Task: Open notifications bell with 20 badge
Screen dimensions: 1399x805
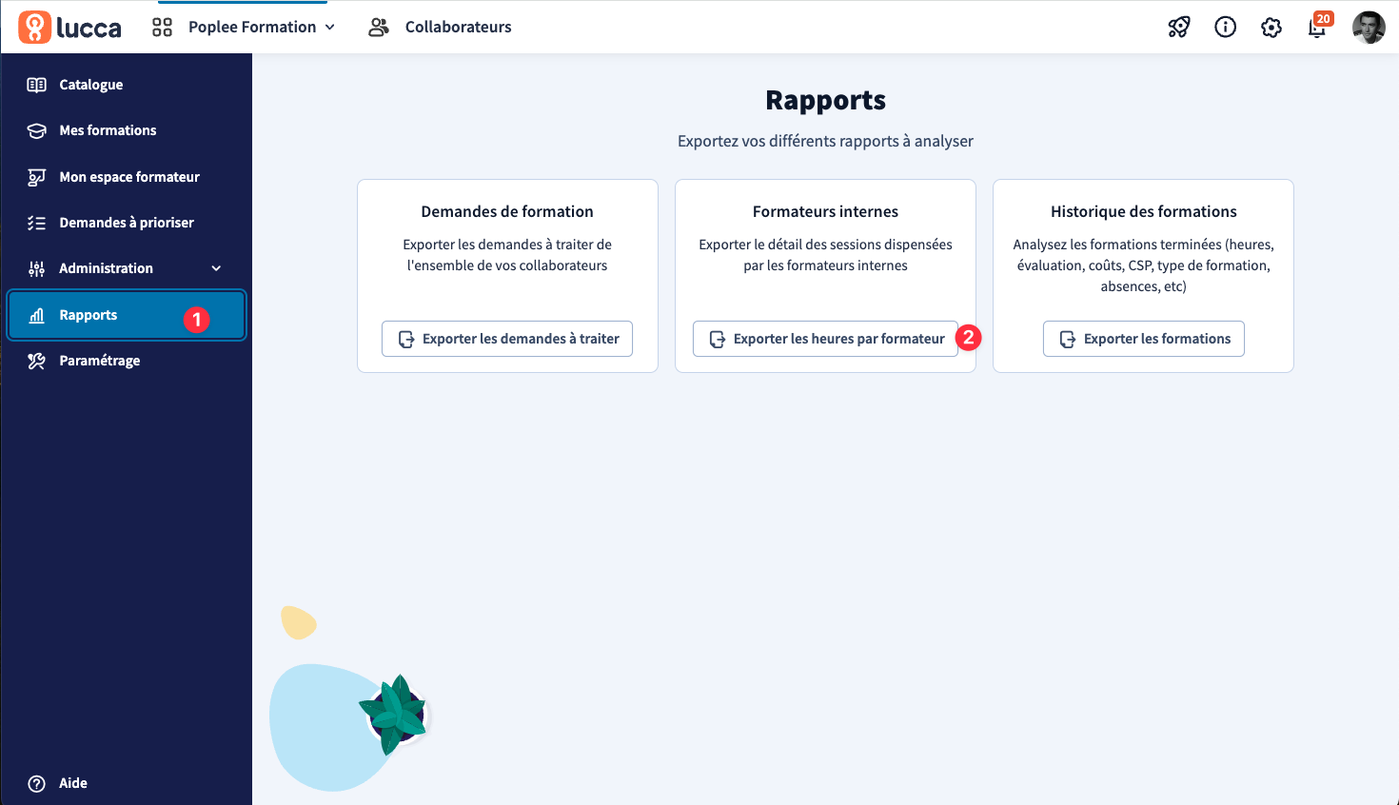Action: [x=1318, y=26]
